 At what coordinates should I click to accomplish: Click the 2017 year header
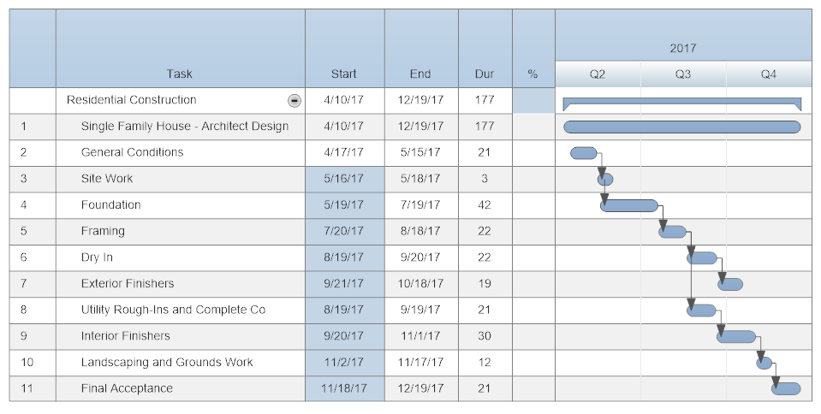(682, 49)
